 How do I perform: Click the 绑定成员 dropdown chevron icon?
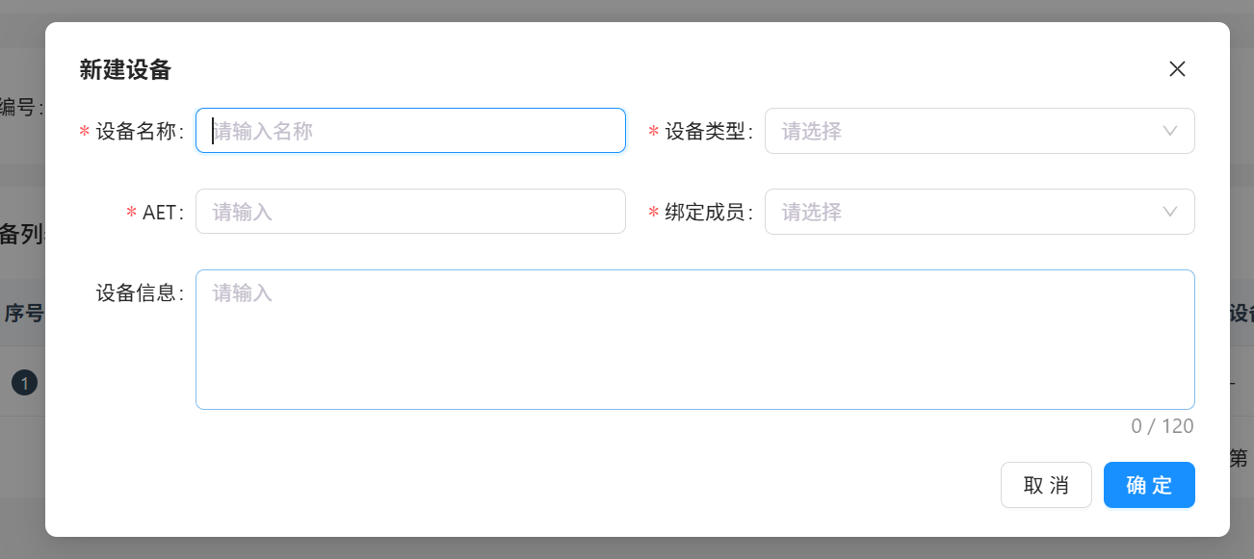[x=1169, y=212]
